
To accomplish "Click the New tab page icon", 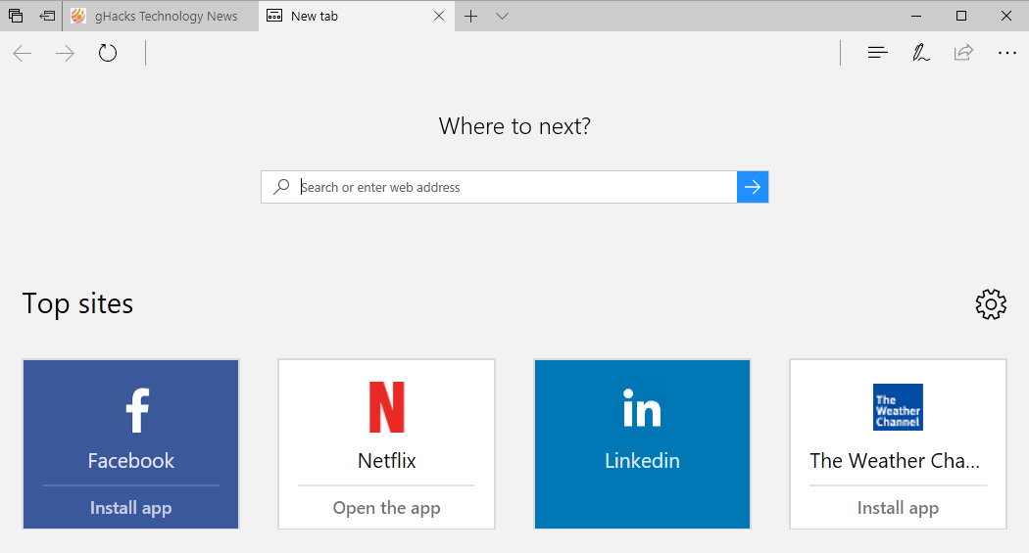I will [x=274, y=16].
